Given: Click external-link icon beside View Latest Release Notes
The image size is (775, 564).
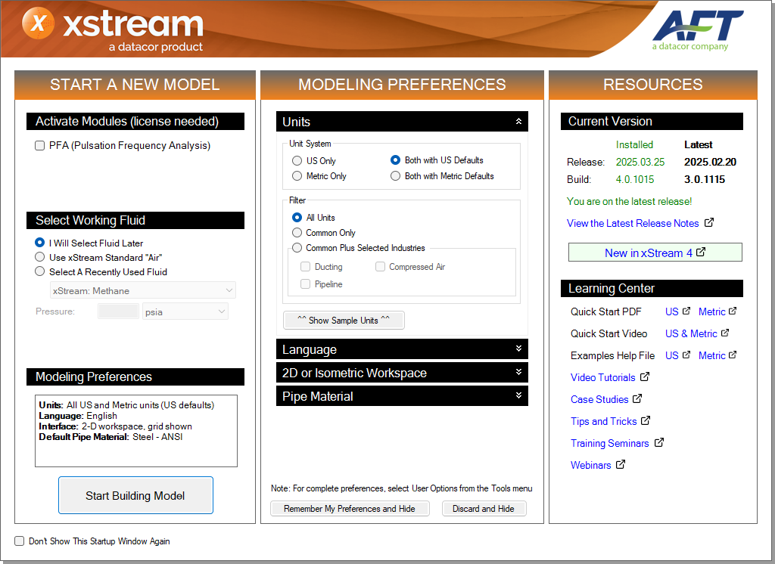Looking at the screenshot, I should point(708,223).
